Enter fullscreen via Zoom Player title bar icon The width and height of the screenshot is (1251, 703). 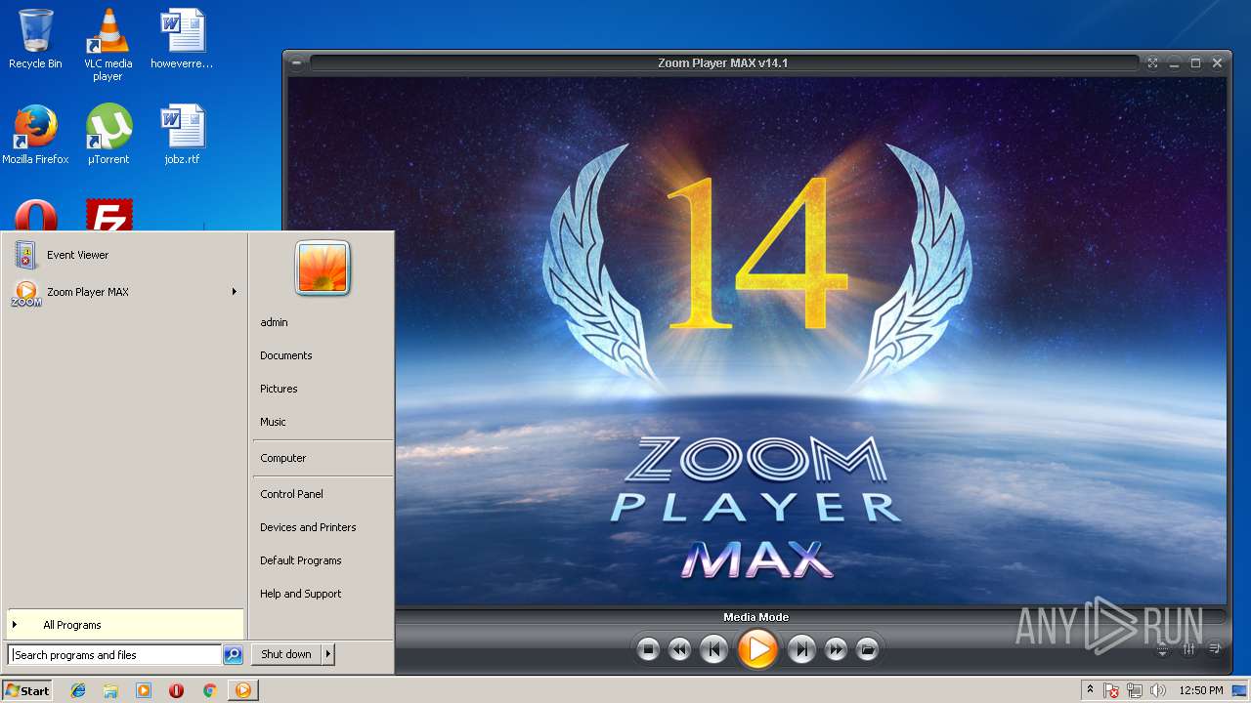pyautogui.click(x=1152, y=62)
